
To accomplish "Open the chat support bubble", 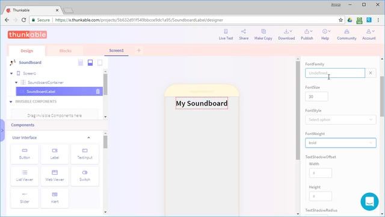I will (369, 202).
